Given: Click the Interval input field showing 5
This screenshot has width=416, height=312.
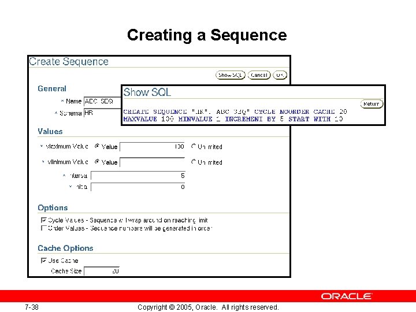Looking at the screenshot, I should 138,176.
